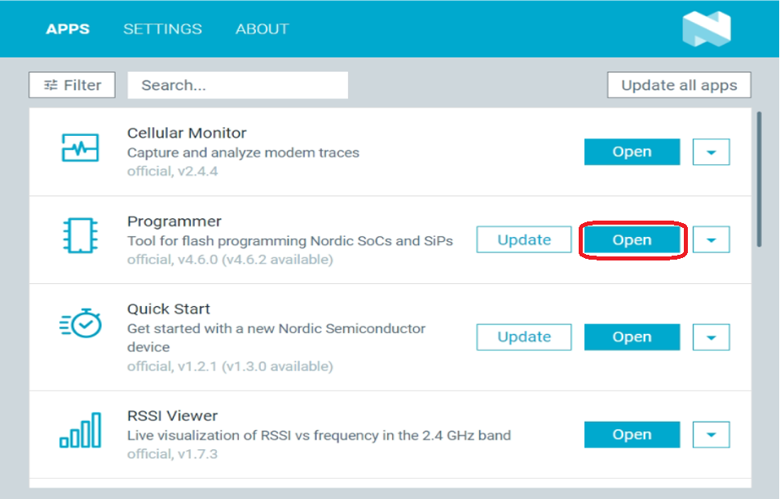Open the Filter options
This screenshot has height=499, width=780.
72,85
